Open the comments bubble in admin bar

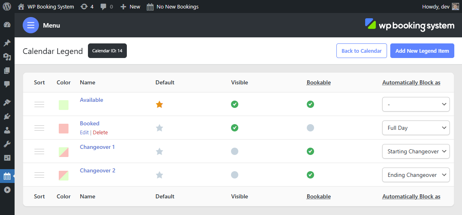point(107,6)
